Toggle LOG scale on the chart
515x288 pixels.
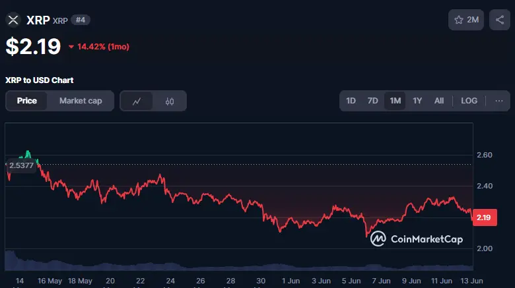coord(469,101)
